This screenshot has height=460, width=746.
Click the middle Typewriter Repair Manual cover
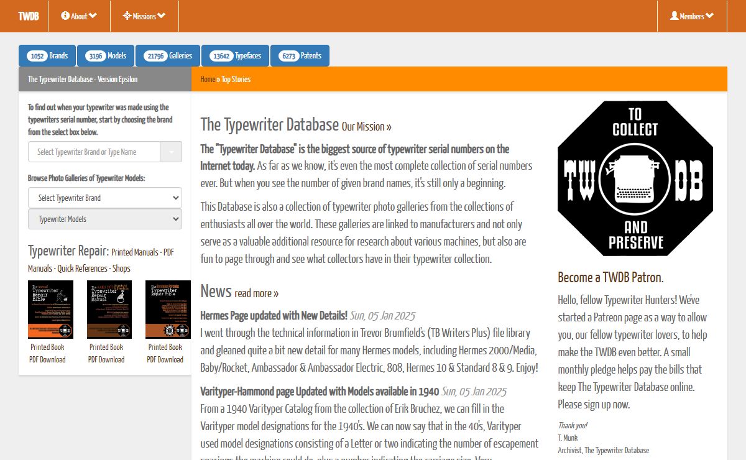tap(109, 310)
